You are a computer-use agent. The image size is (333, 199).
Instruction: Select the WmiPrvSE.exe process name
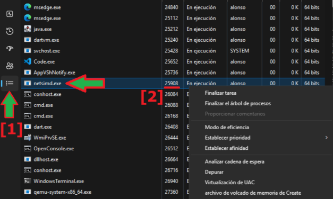point(50,138)
